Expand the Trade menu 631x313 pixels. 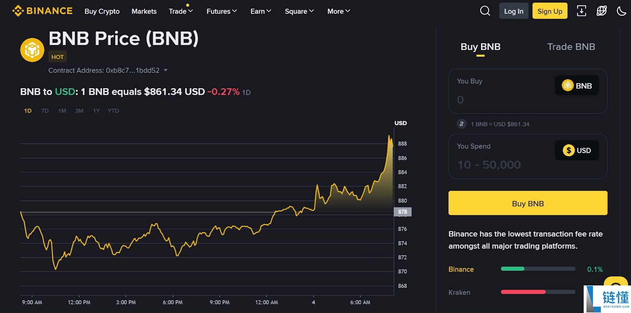click(181, 11)
